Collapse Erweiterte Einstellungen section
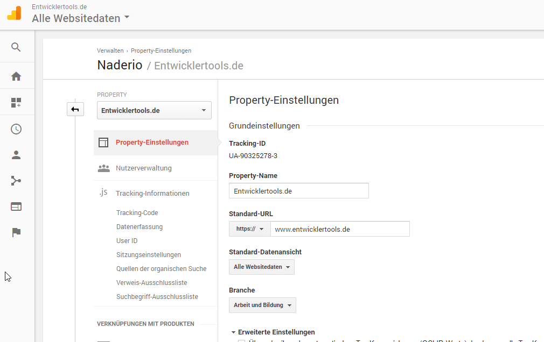The height and width of the screenshot is (342, 544). click(x=273, y=332)
